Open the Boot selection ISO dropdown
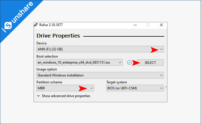Viewport: 201px width, 124px height. pos(80,62)
